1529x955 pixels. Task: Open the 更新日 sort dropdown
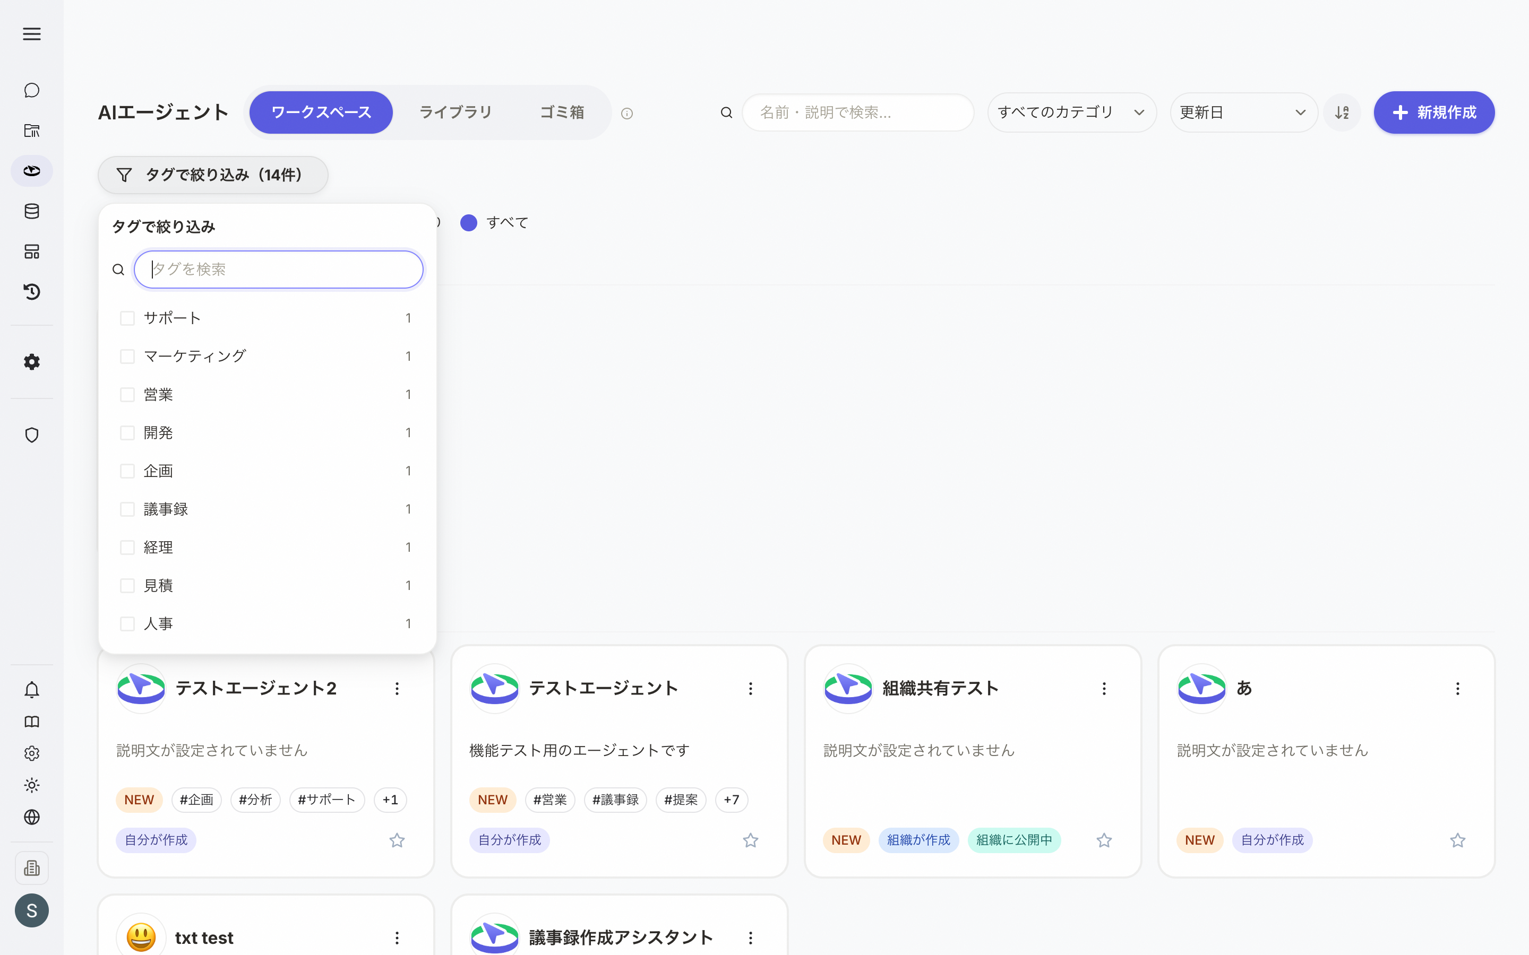(1243, 112)
